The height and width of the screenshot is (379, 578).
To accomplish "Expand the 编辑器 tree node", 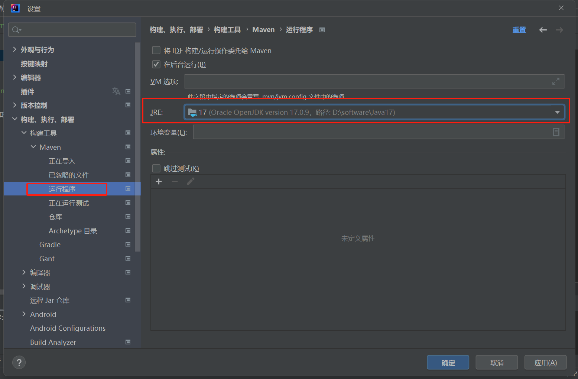I will pos(14,77).
